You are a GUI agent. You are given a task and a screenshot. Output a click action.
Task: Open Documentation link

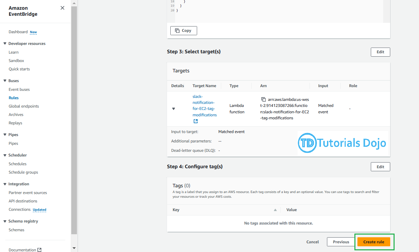click(22, 250)
